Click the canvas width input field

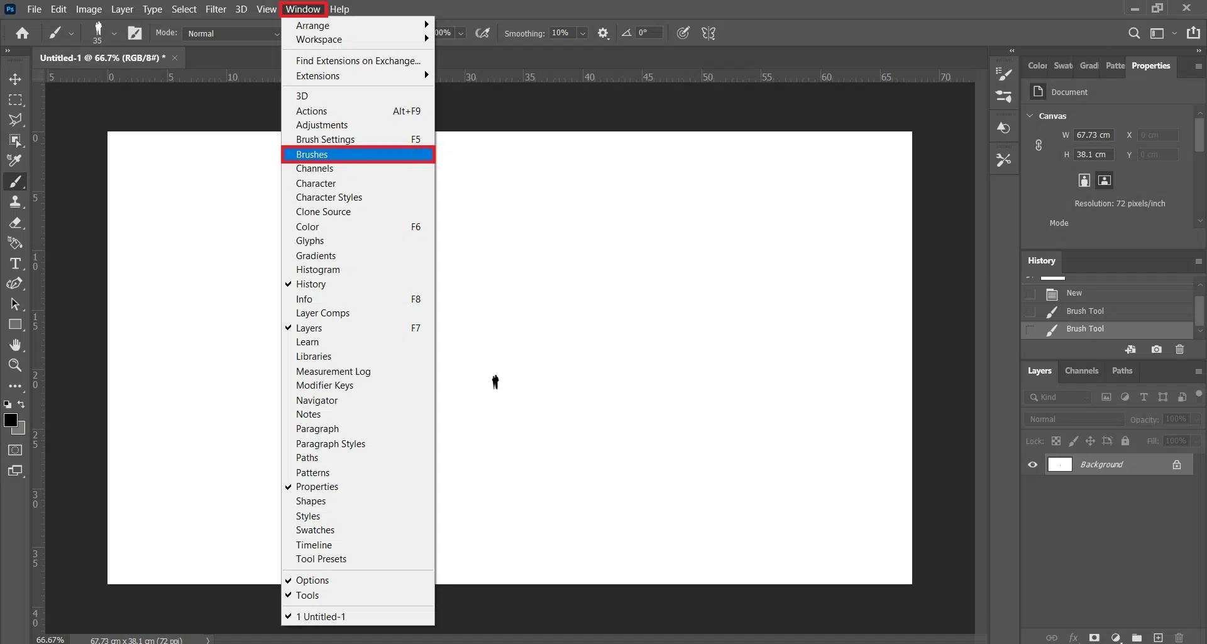click(x=1093, y=135)
